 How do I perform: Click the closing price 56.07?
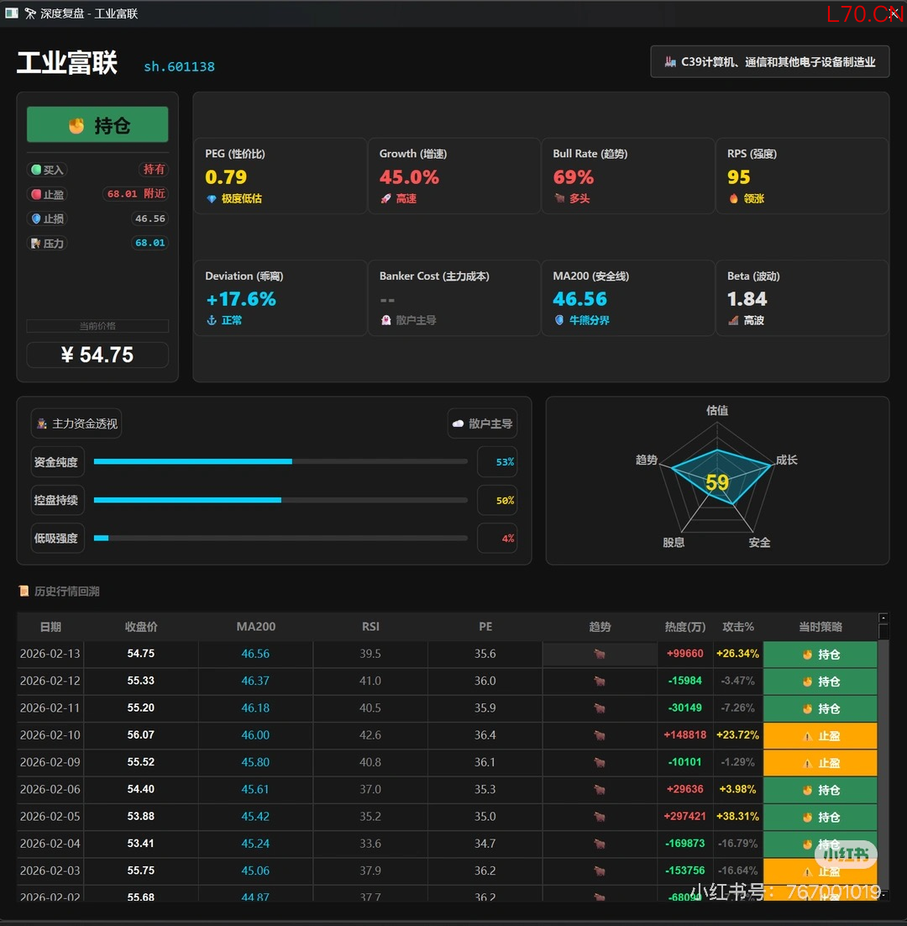pos(140,734)
